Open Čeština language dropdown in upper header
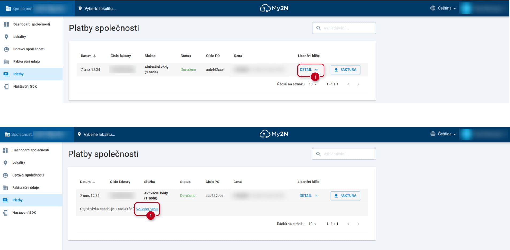Viewport: 510px width, 250px height. [447, 8]
